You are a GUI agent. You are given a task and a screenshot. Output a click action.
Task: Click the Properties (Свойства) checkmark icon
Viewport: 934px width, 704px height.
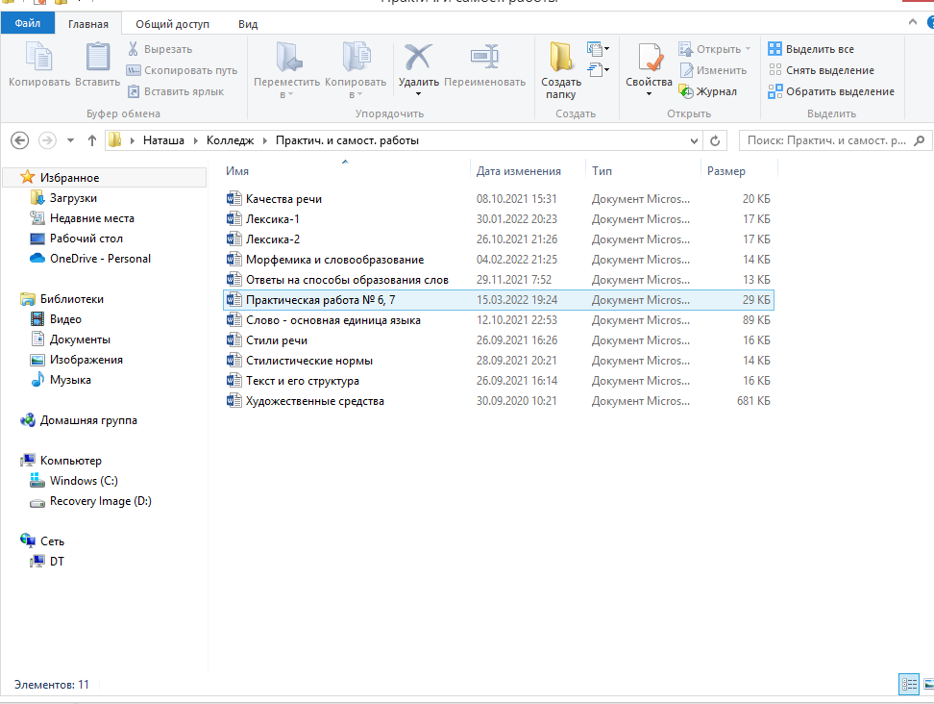[x=649, y=60]
